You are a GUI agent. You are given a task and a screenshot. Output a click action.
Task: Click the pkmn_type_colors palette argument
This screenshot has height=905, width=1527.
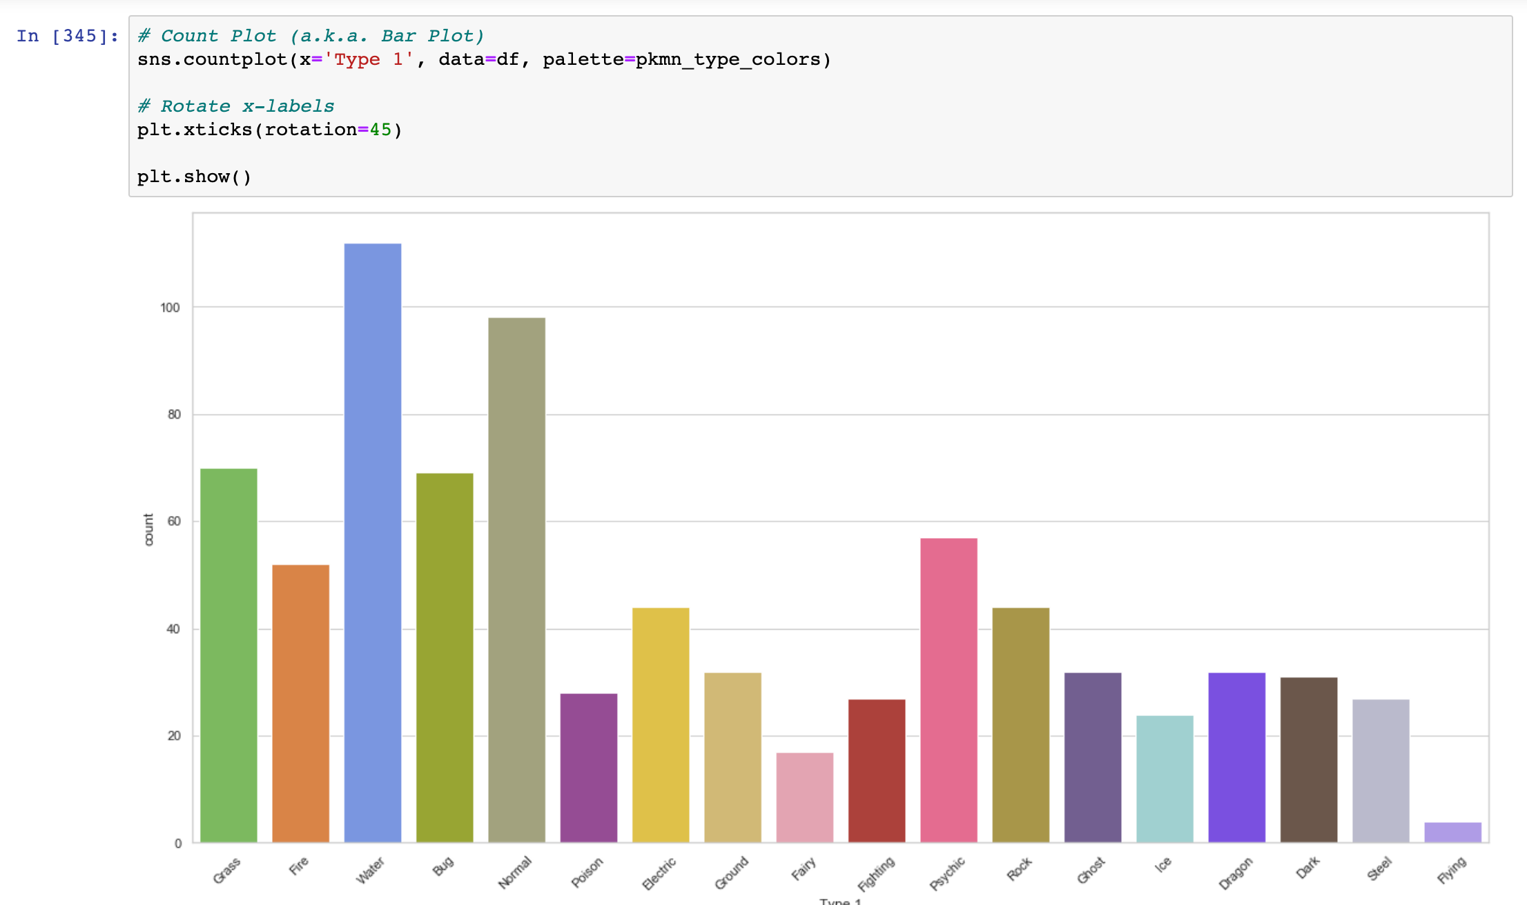point(728,59)
